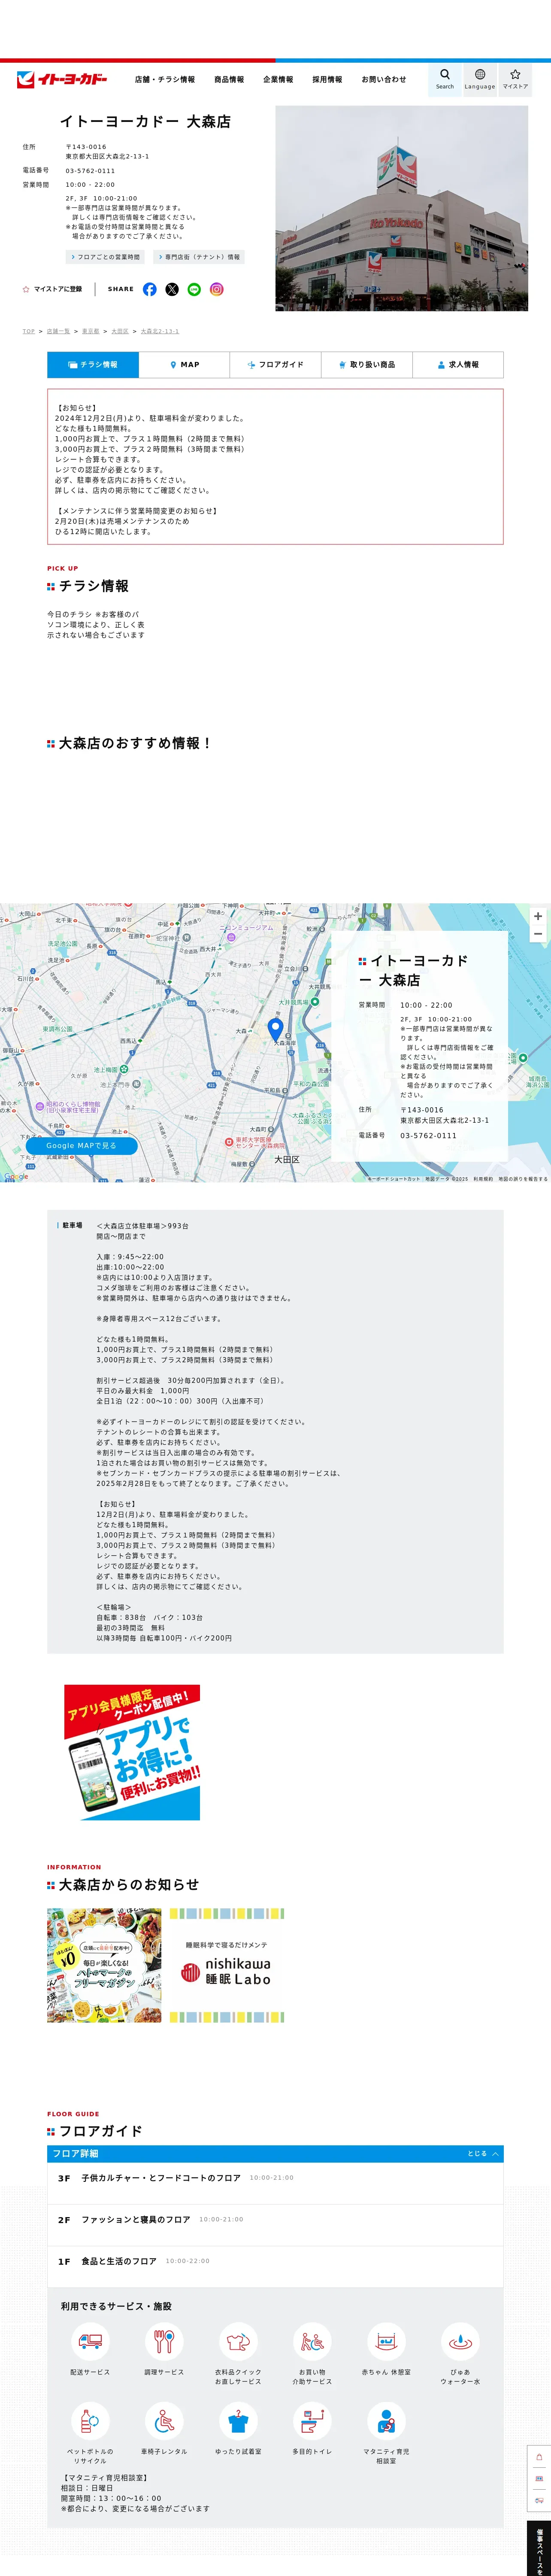Click the 多目的トイレ icon
Image resolution: width=551 pixels, height=2576 pixels.
tap(312, 2421)
